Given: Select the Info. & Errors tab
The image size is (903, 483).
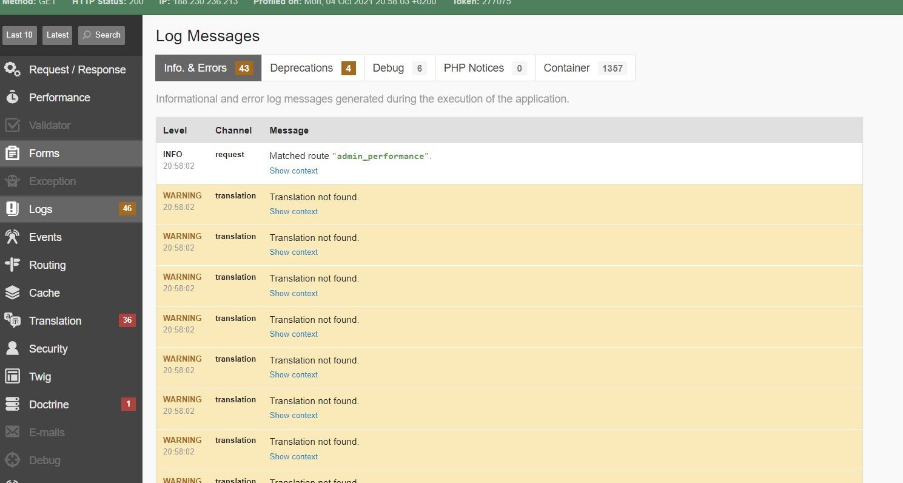Looking at the screenshot, I should 208,68.
